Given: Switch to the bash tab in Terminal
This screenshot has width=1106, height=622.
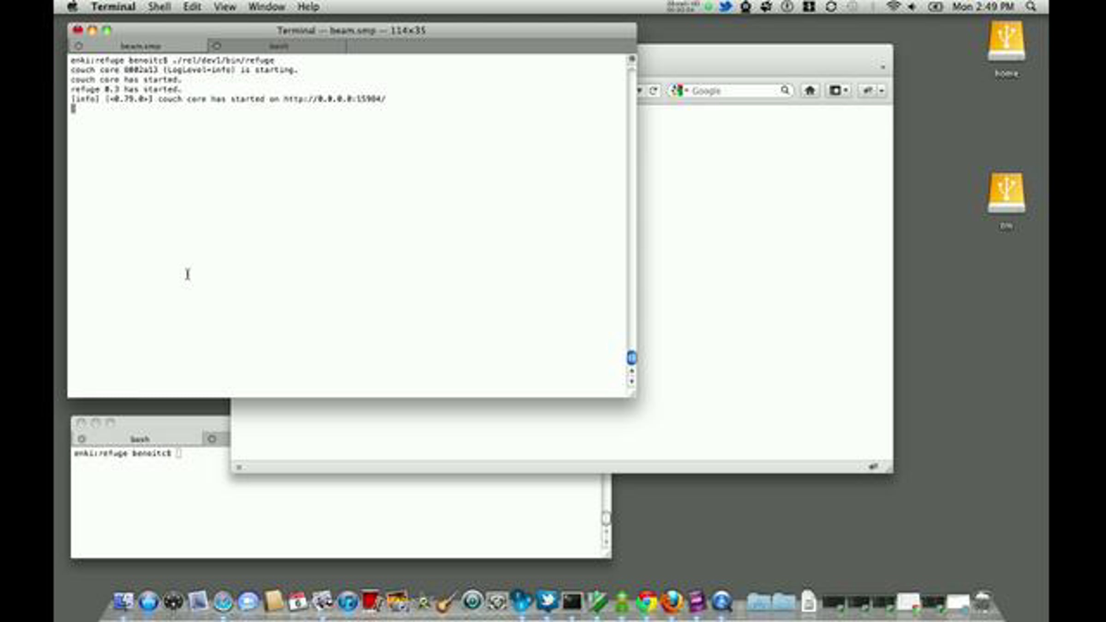Looking at the screenshot, I should tap(278, 46).
